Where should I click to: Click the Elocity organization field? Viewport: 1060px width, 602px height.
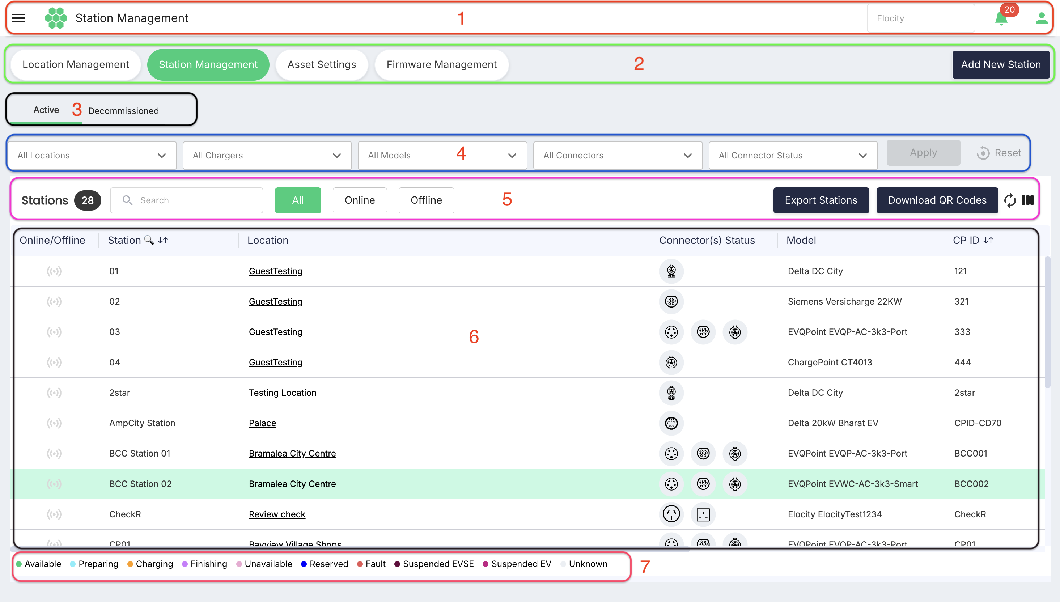(921, 18)
